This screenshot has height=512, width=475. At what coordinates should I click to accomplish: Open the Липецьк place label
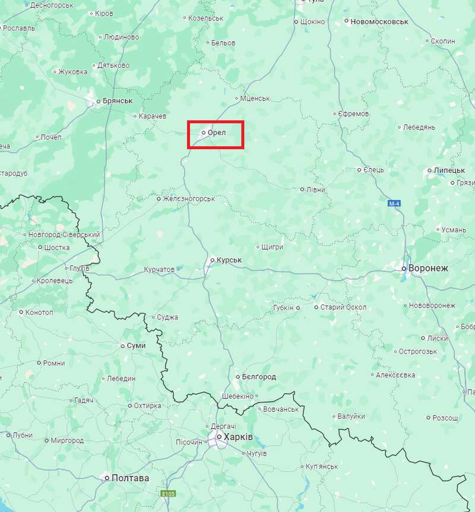[x=449, y=170]
